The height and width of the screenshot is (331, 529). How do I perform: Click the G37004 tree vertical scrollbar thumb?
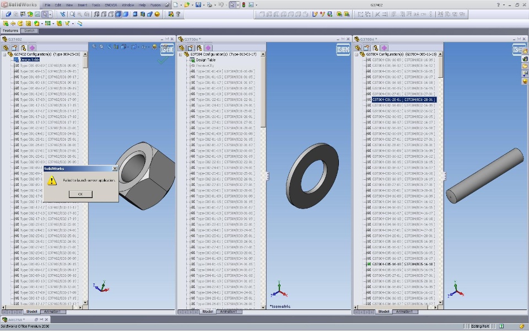click(440, 67)
